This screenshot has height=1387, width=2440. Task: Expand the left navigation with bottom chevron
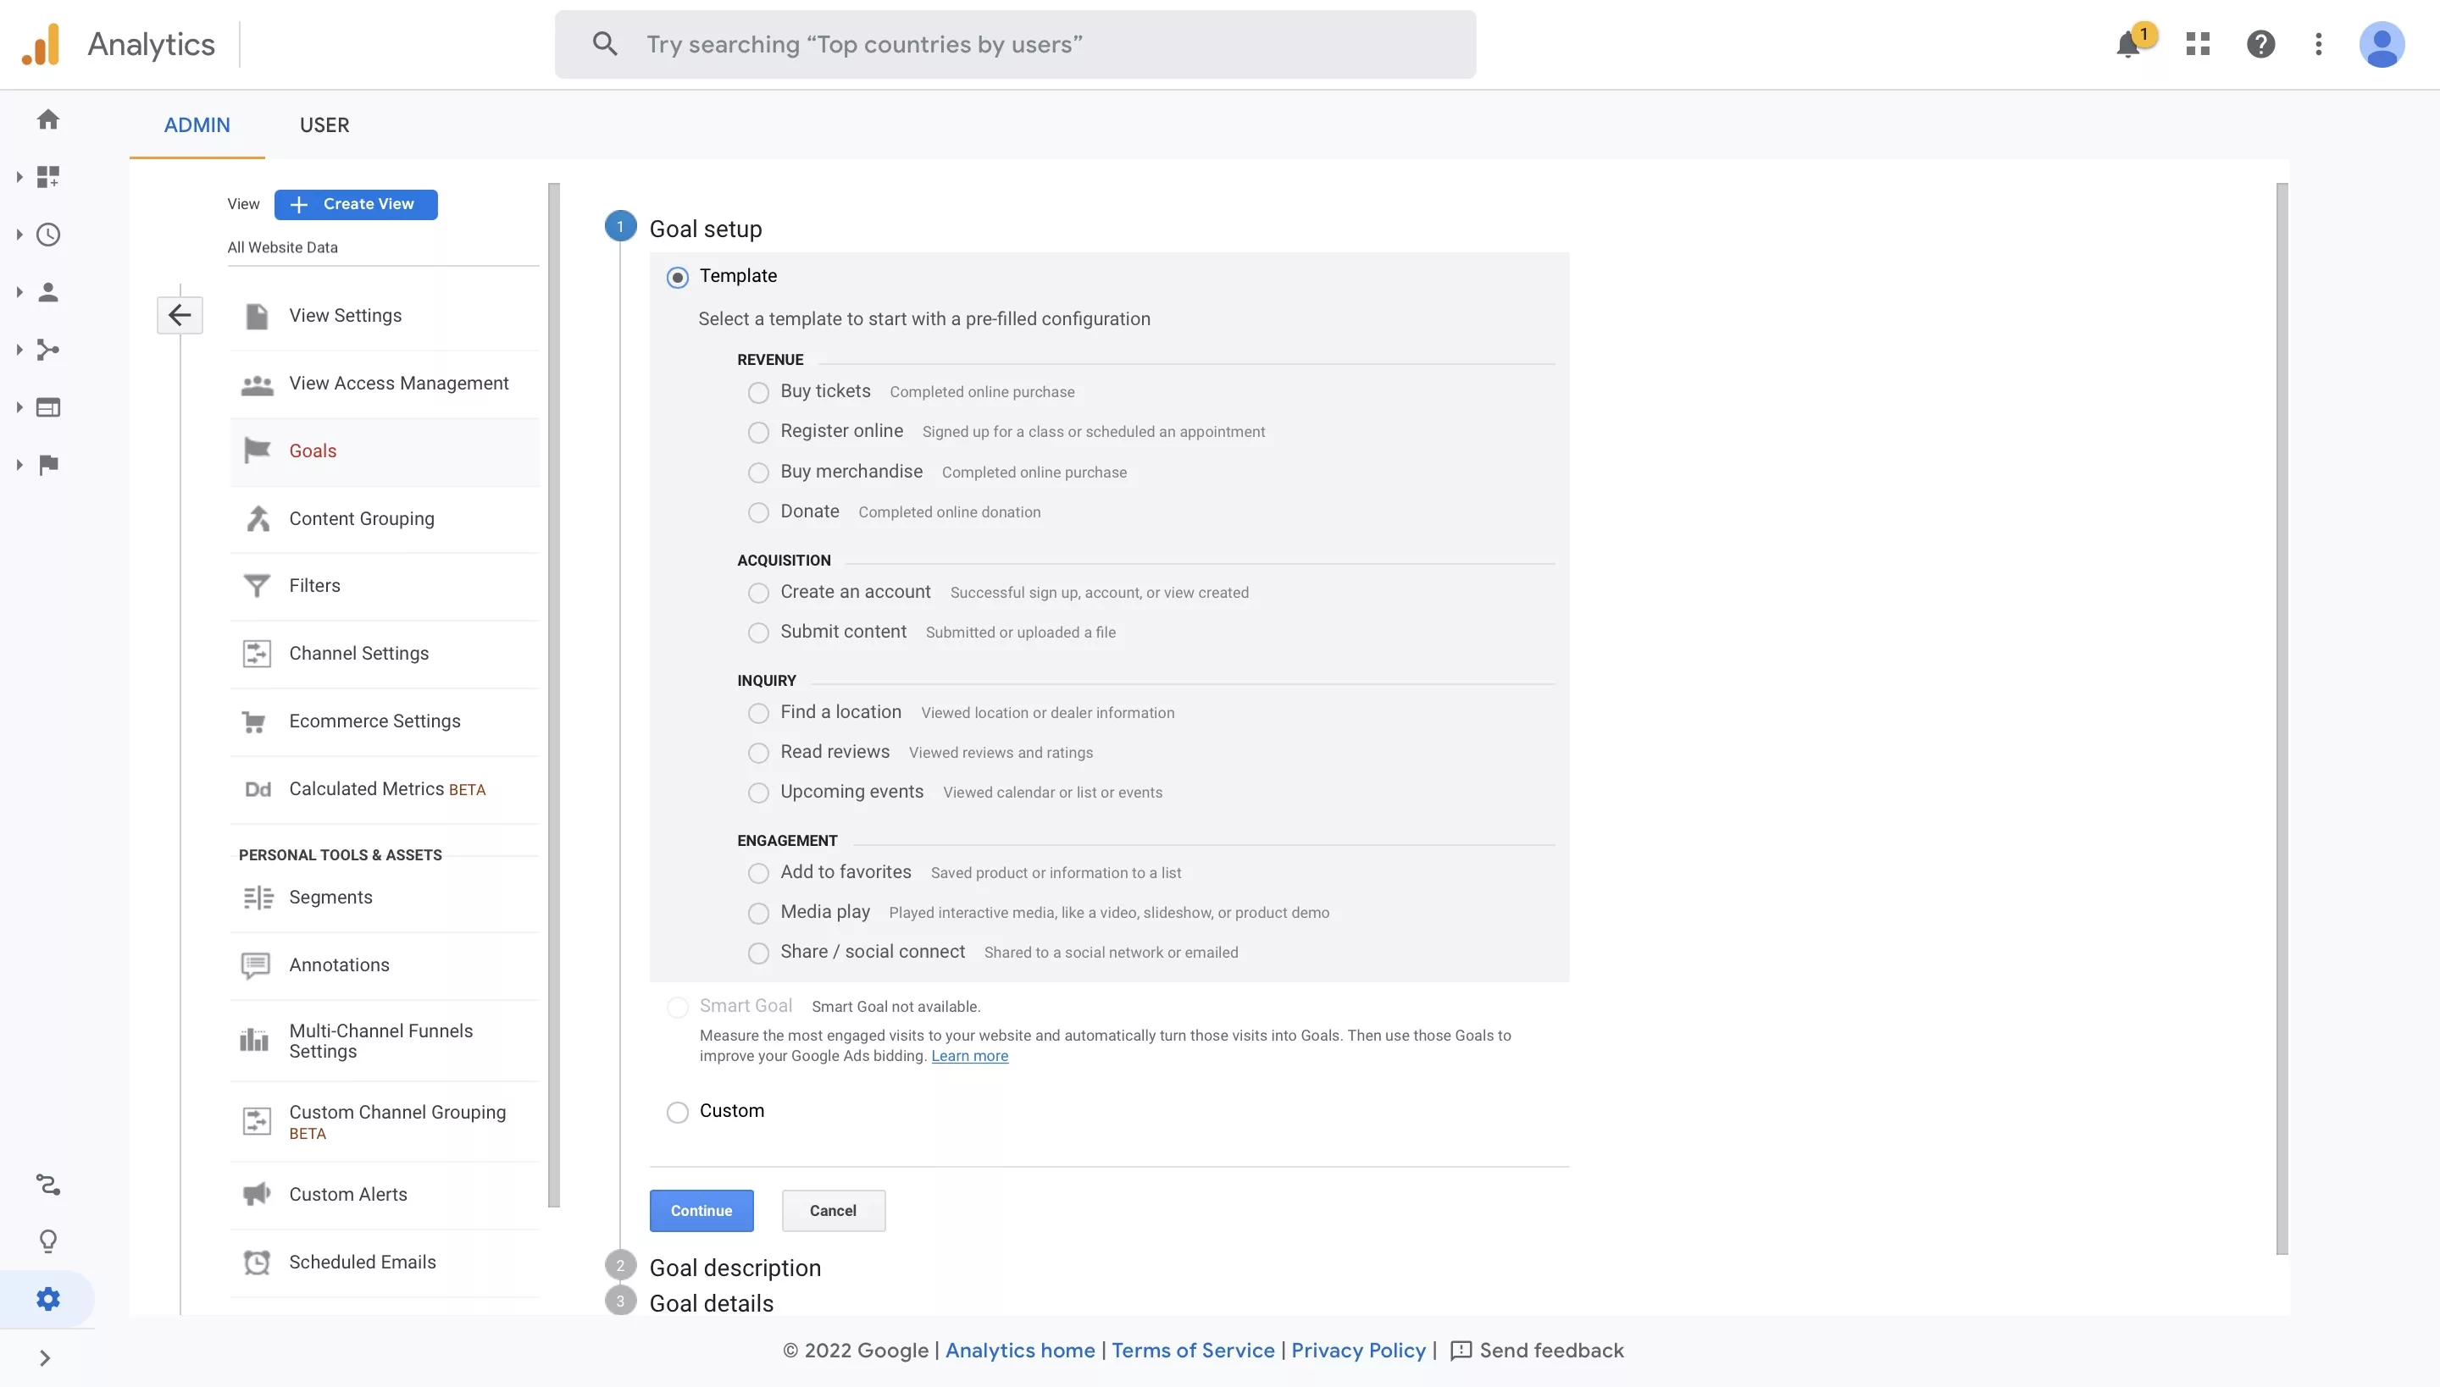pyautogui.click(x=45, y=1358)
